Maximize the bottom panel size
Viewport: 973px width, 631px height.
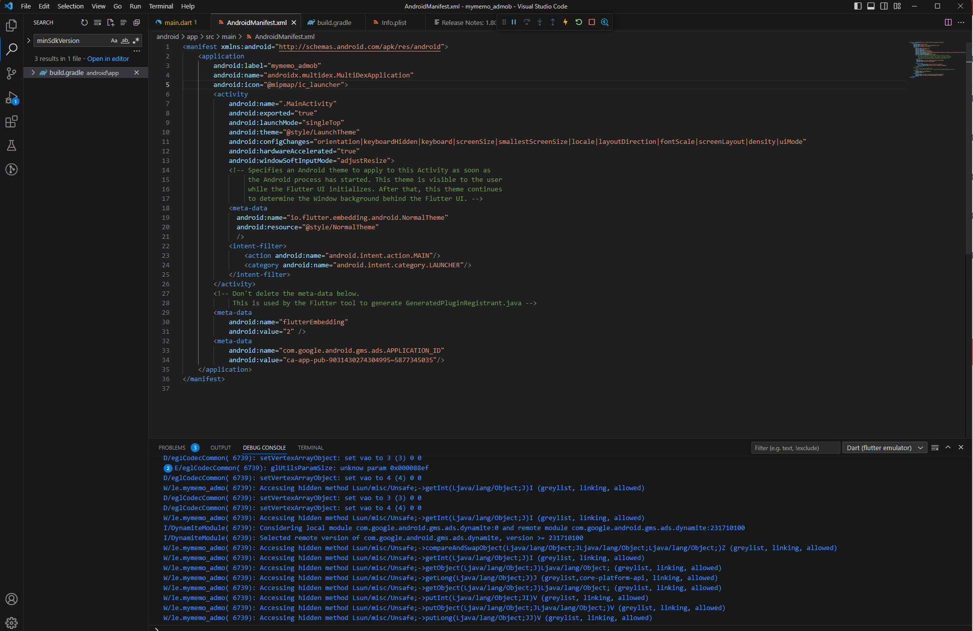(x=948, y=448)
